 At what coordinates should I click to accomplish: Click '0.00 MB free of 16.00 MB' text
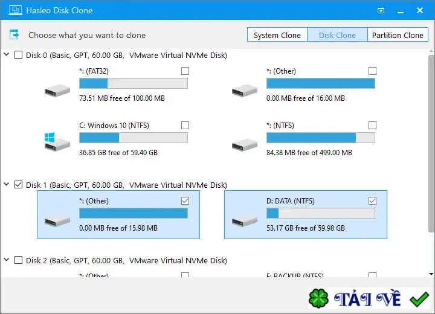pyautogui.click(x=306, y=98)
